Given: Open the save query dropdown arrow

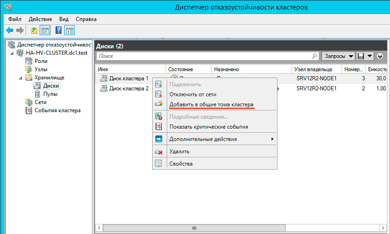Looking at the screenshot, I should (x=369, y=56).
